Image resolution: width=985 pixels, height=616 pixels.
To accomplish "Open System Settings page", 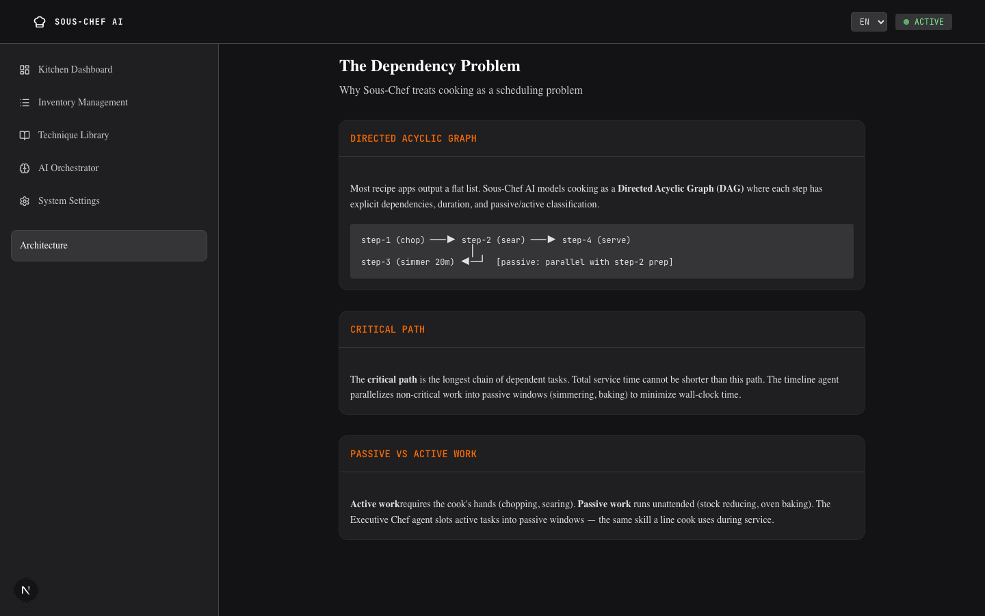I will [109, 201].
